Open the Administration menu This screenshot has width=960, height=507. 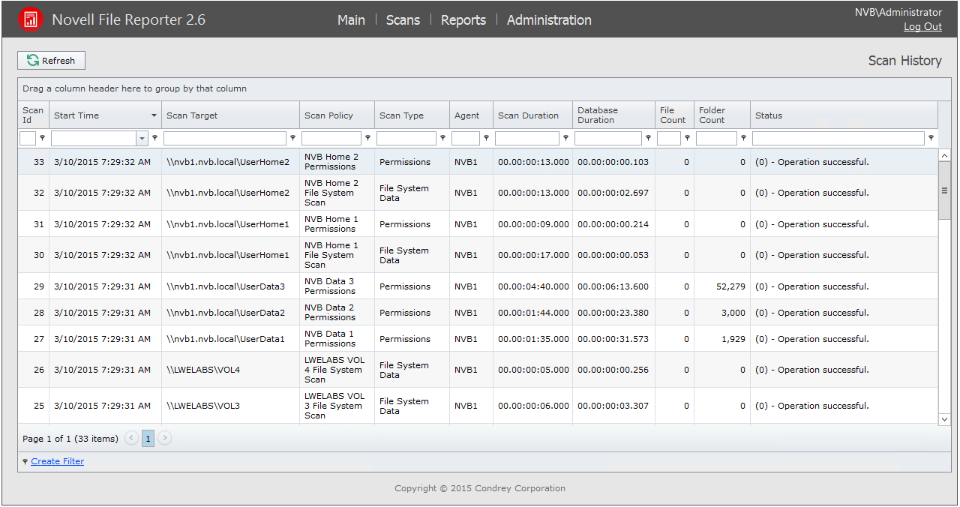pyautogui.click(x=549, y=20)
